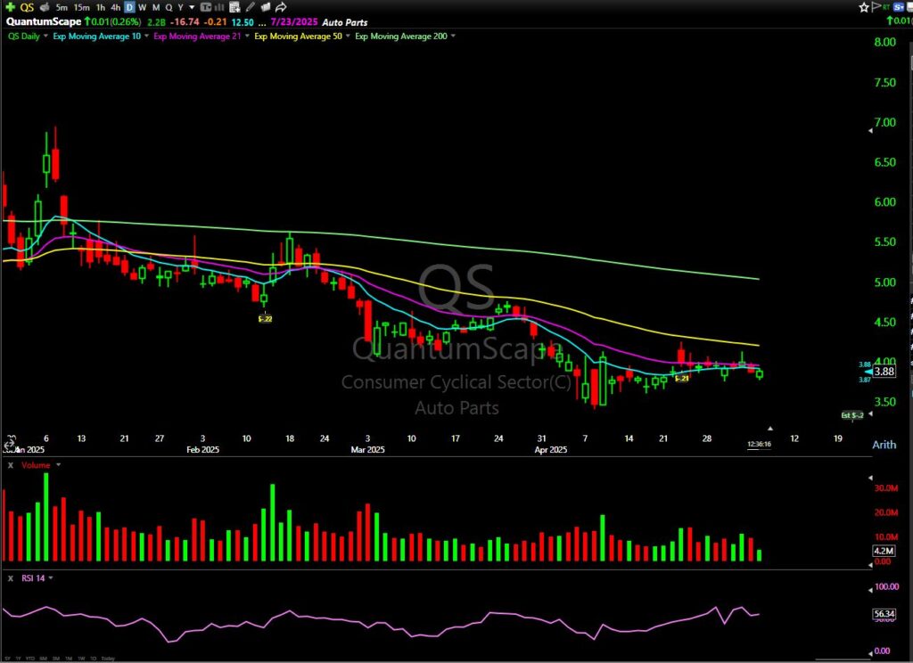Click the small triangle above the time axis
The image size is (913, 663).
[770, 429]
